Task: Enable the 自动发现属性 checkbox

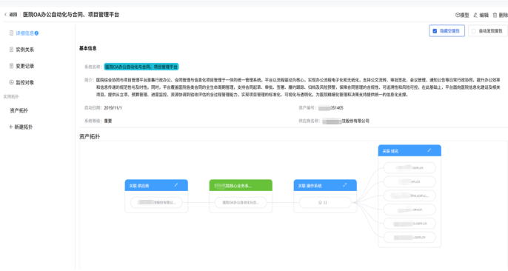Action: pyautogui.click(x=474, y=31)
